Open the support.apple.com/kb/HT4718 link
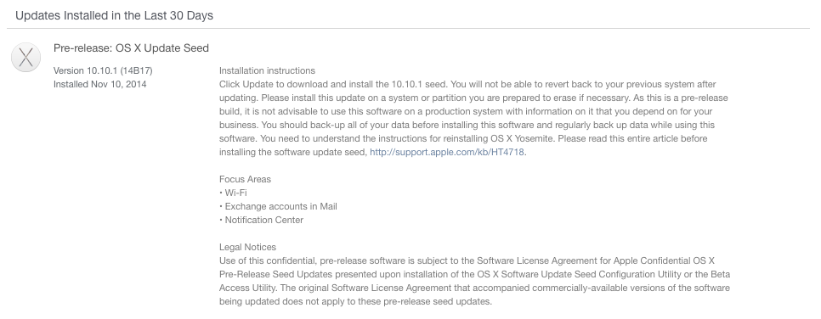 coord(447,152)
